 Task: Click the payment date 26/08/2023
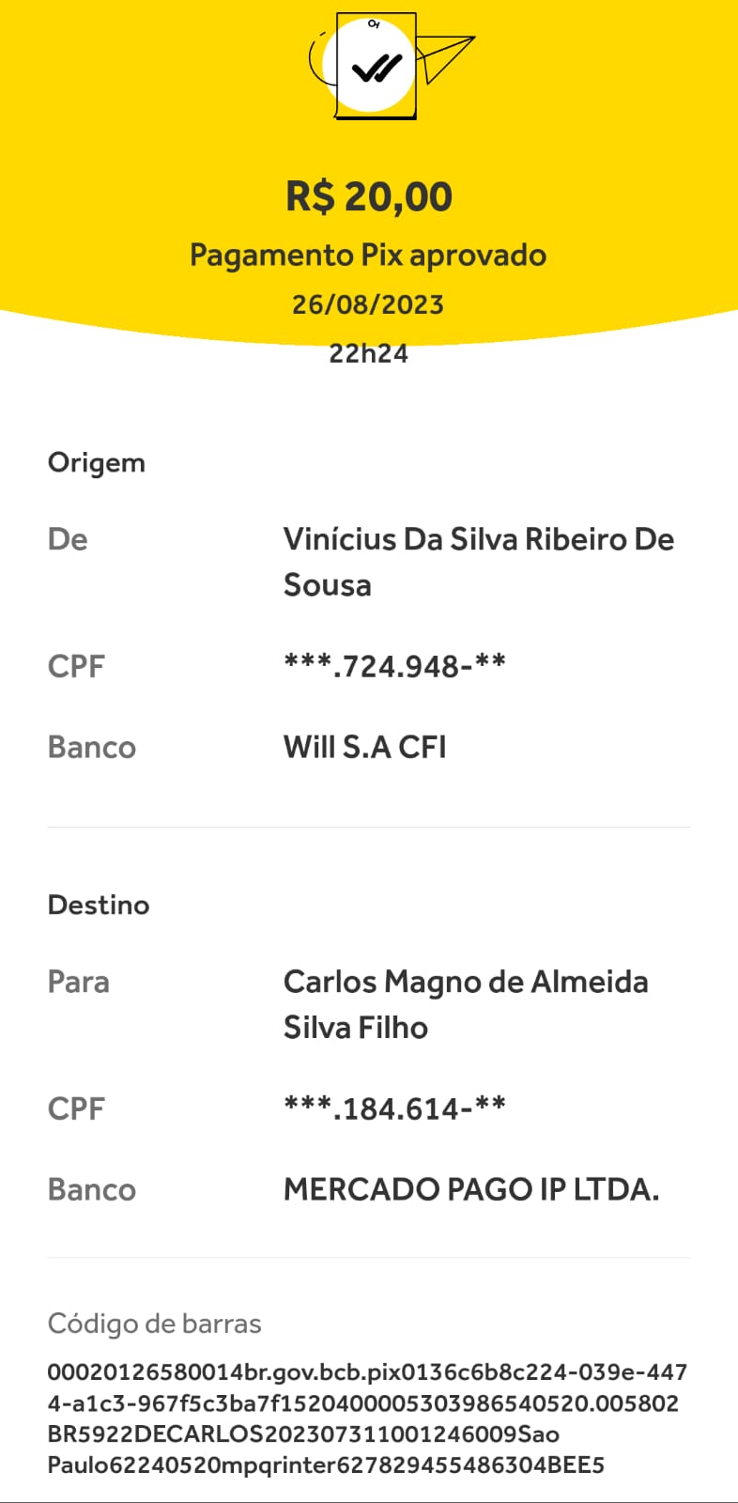(368, 304)
